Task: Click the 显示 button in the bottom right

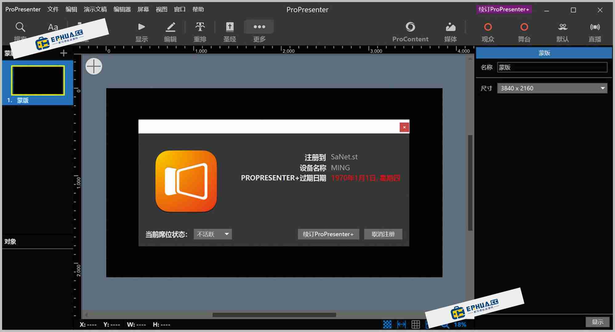Action: point(597,322)
